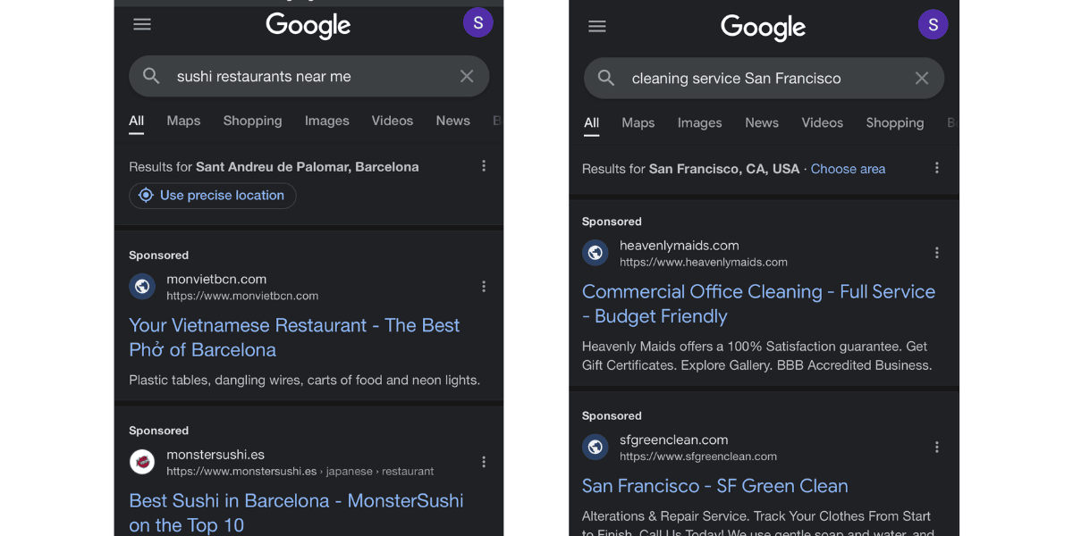Open account avatar S in sushi screen

click(477, 22)
